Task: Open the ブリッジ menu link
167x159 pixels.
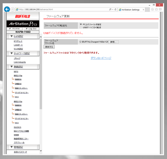Action: pos(17,58)
